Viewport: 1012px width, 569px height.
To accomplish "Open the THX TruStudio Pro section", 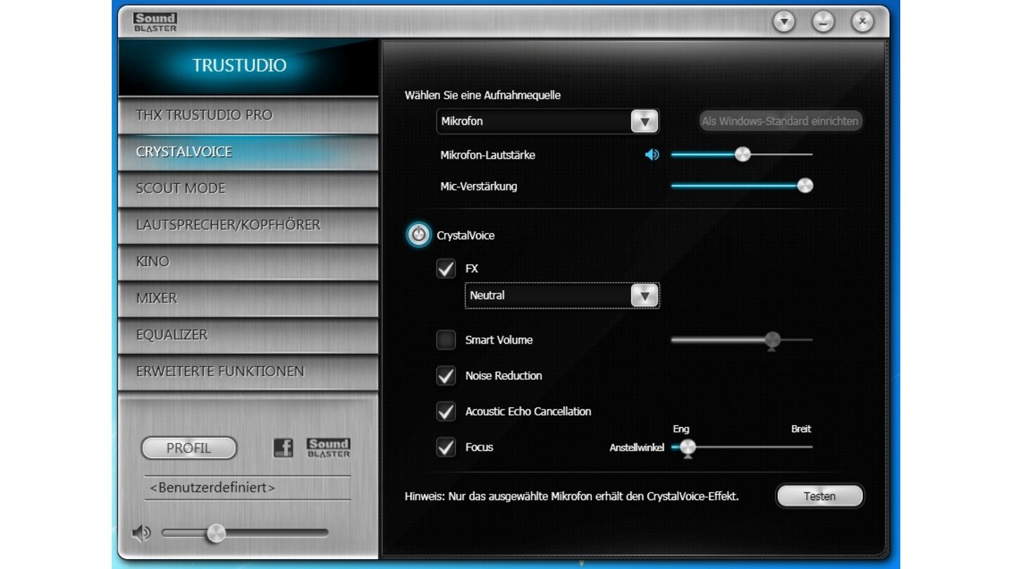I will [248, 115].
